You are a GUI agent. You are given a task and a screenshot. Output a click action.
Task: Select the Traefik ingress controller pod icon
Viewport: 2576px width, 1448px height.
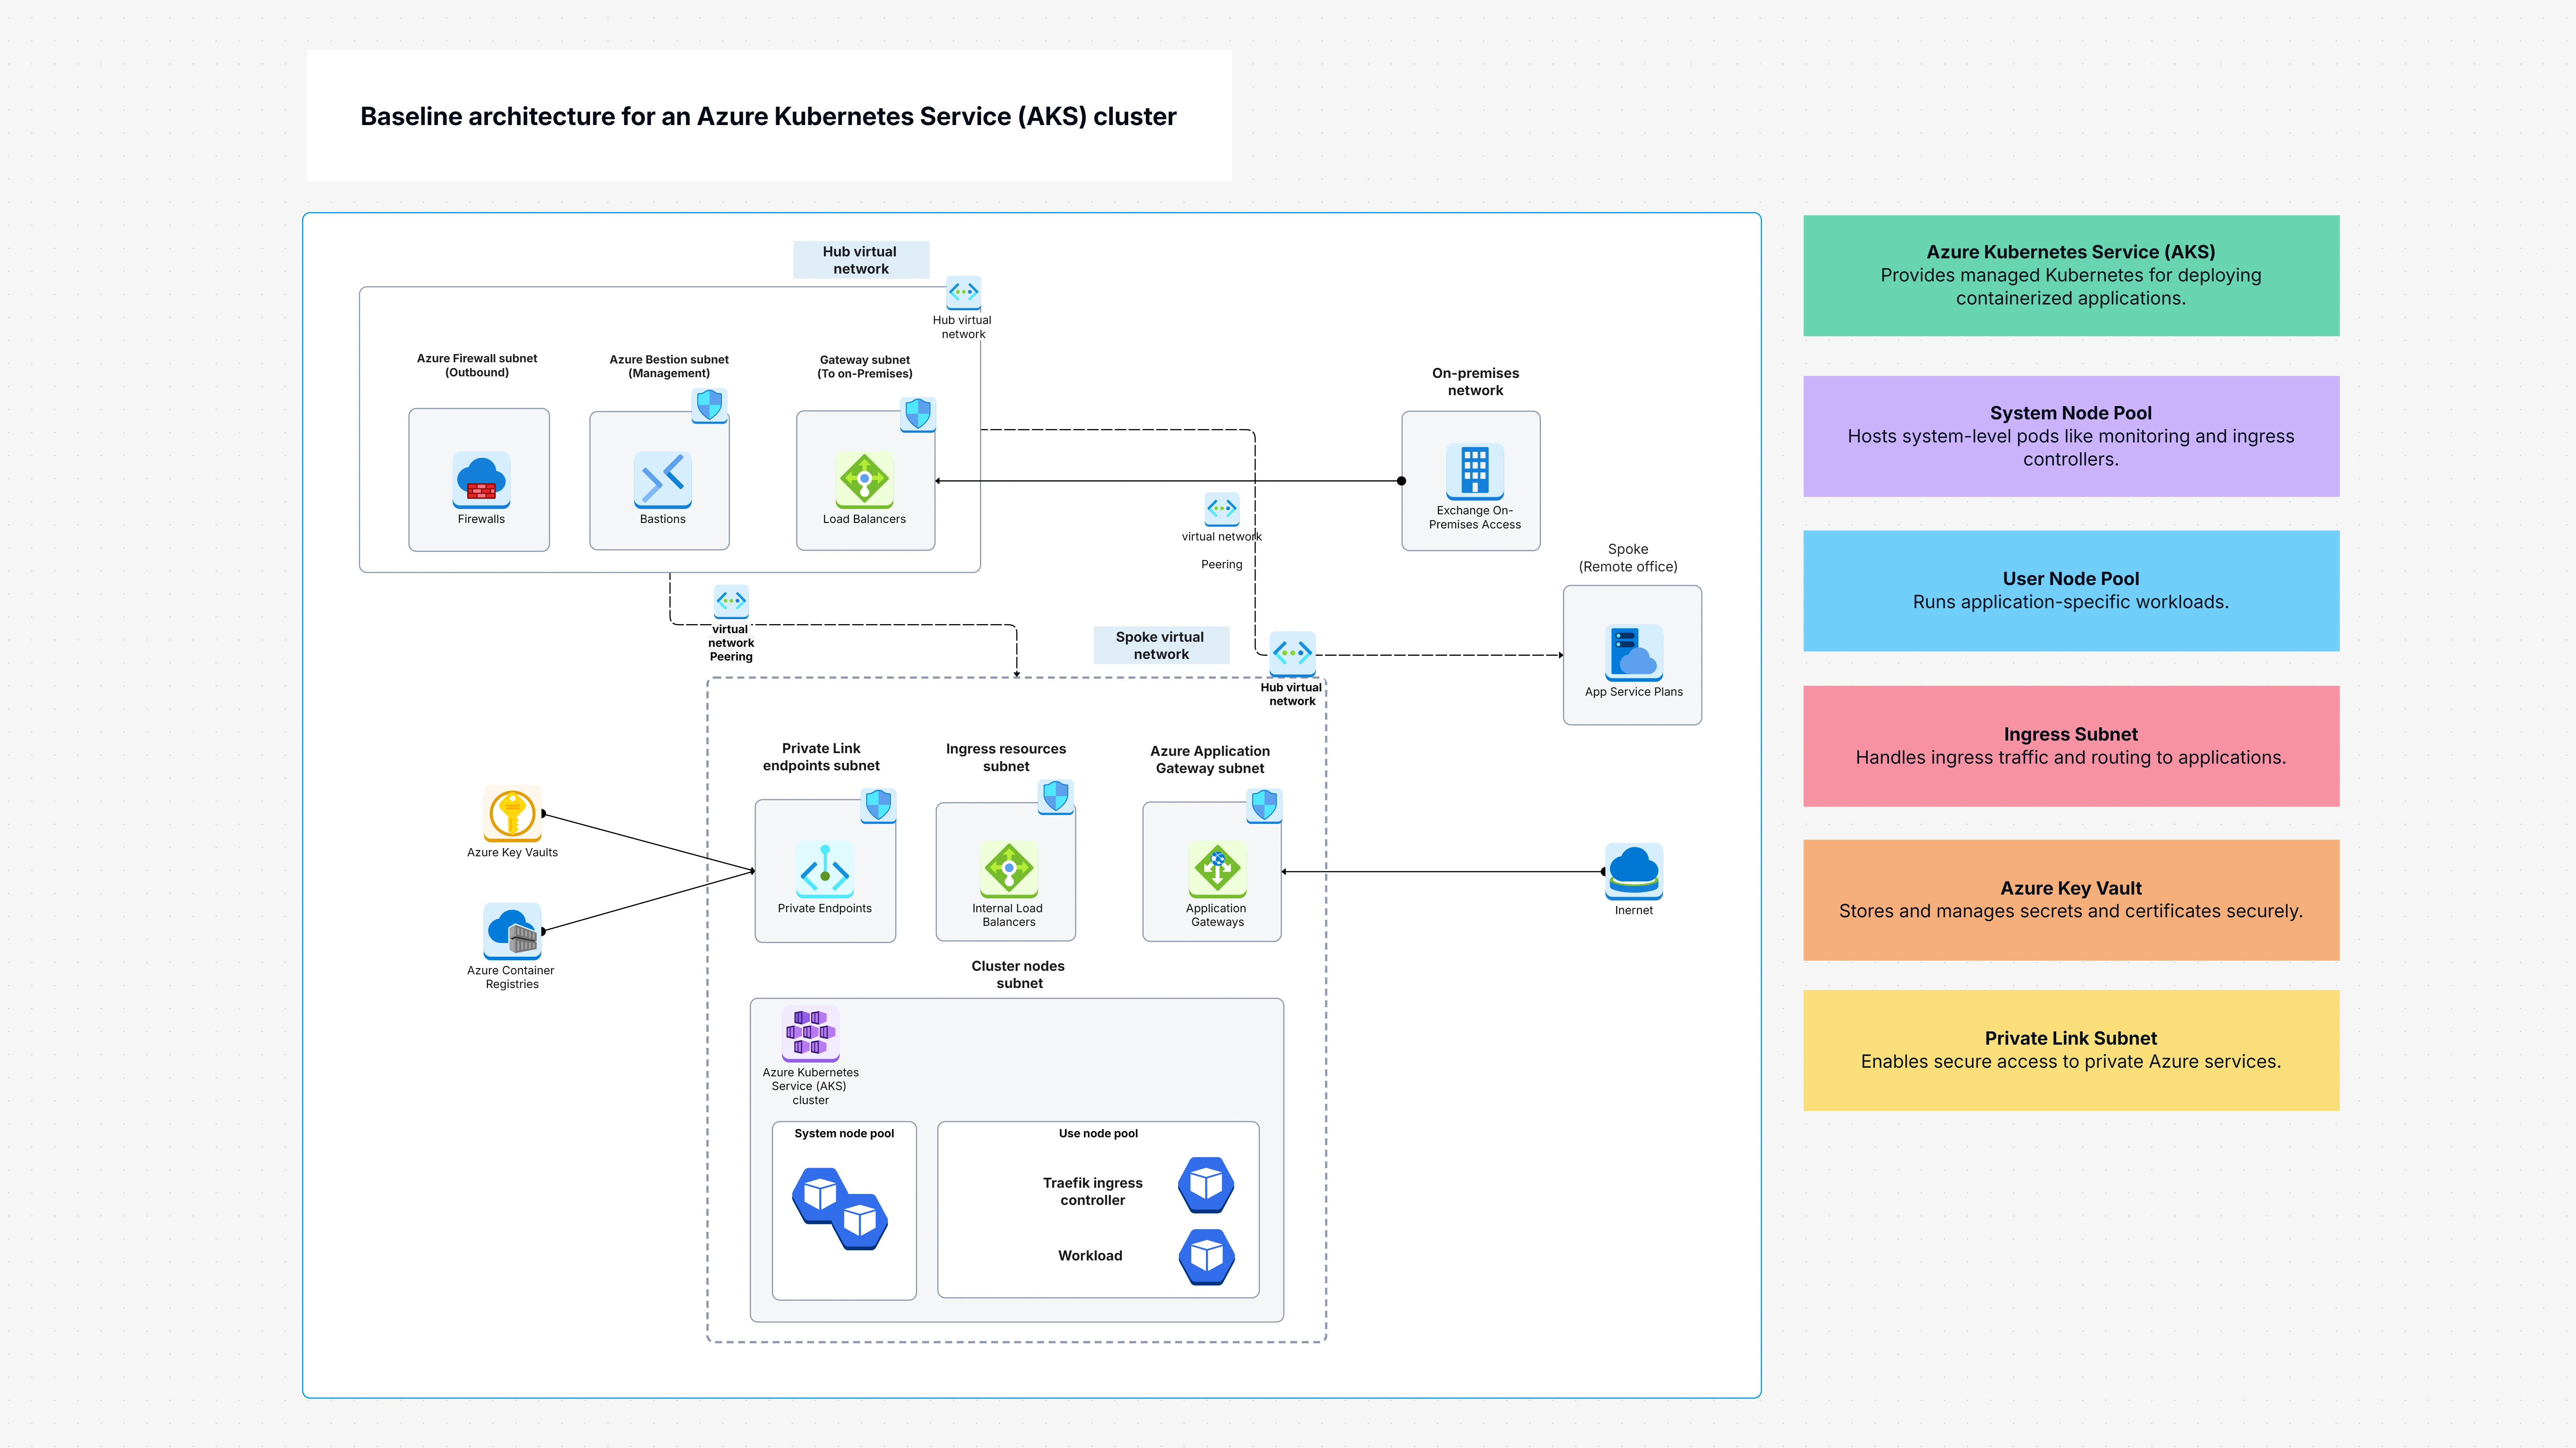pos(1206,1185)
